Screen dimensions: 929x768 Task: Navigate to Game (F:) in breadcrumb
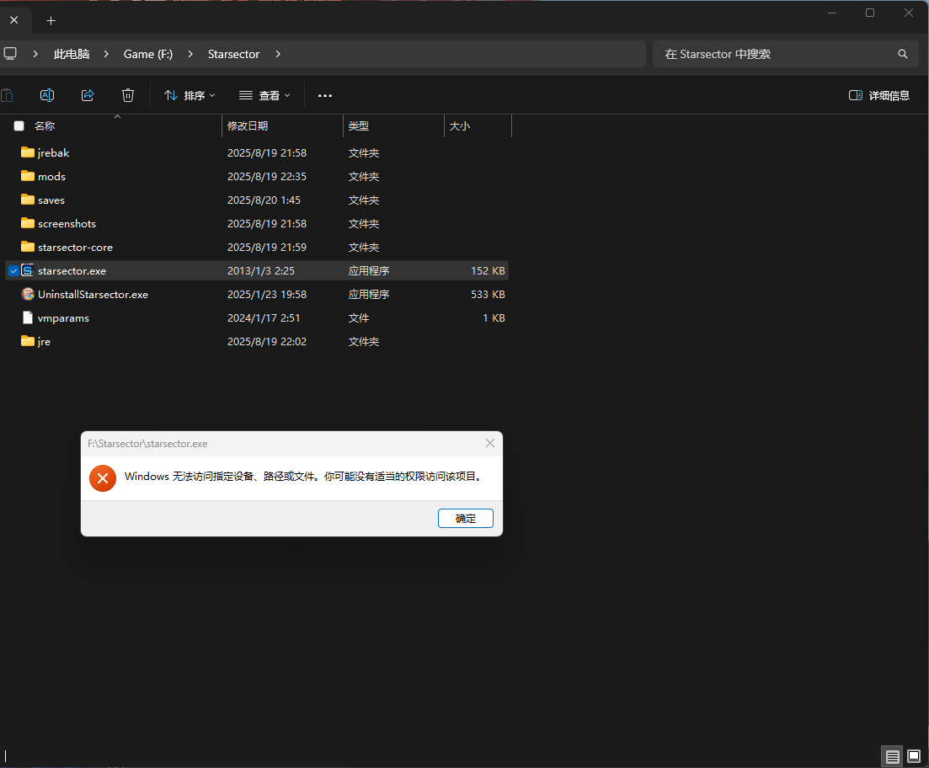click(148, 54)
